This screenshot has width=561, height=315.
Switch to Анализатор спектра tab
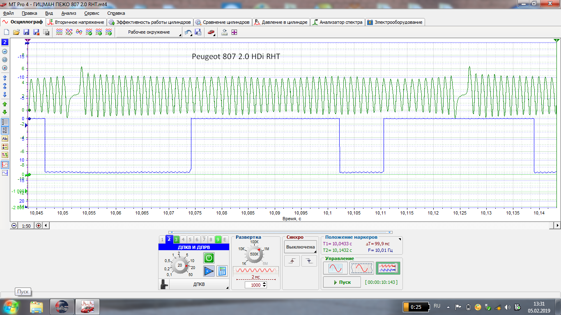click(x=337, y=22)
